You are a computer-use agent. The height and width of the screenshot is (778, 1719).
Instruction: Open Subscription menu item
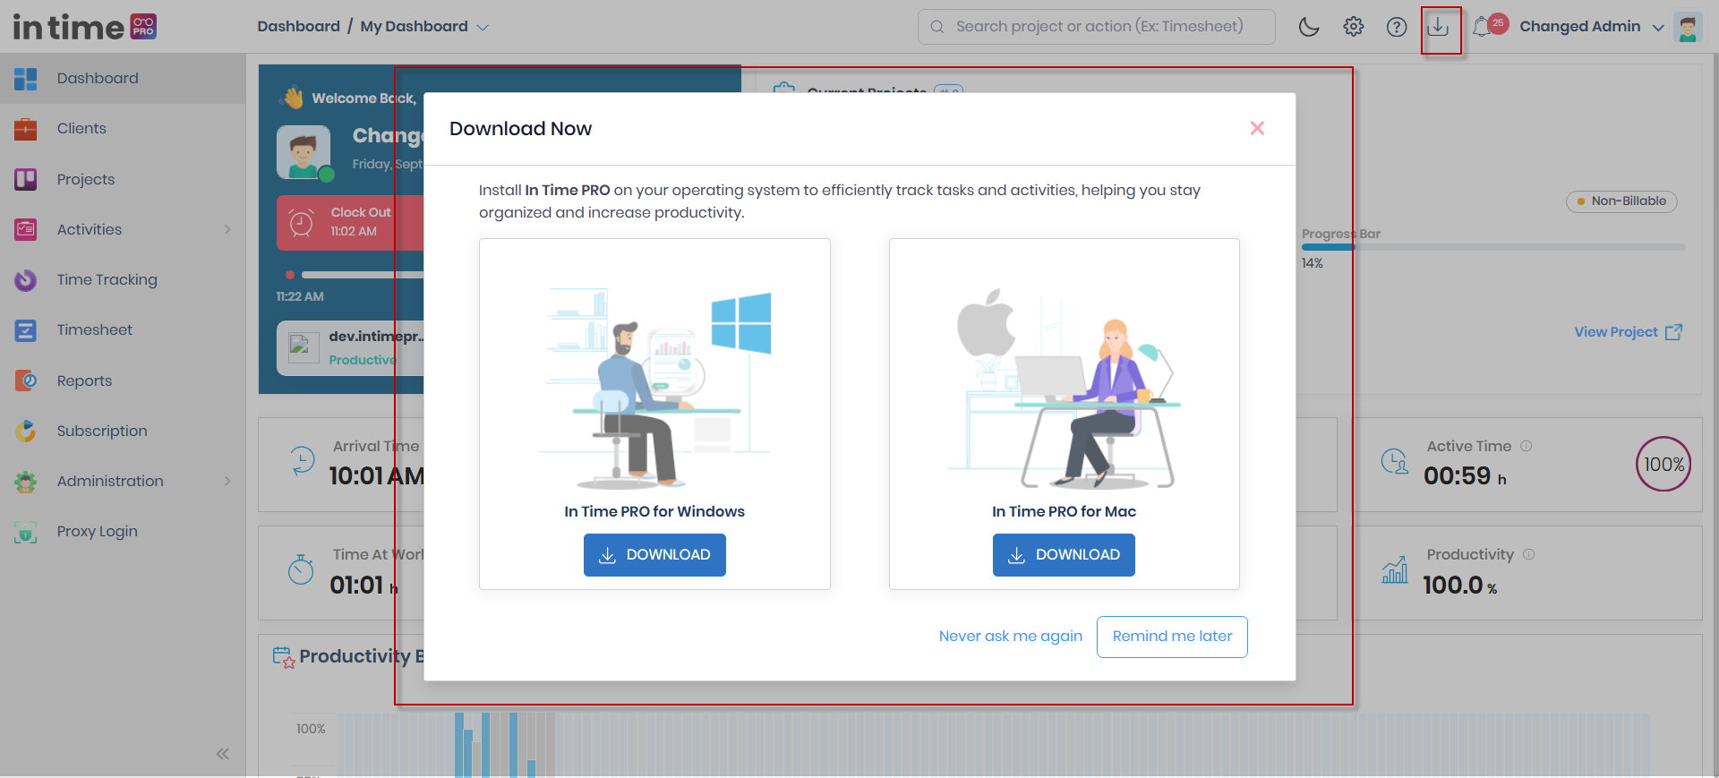123,431
